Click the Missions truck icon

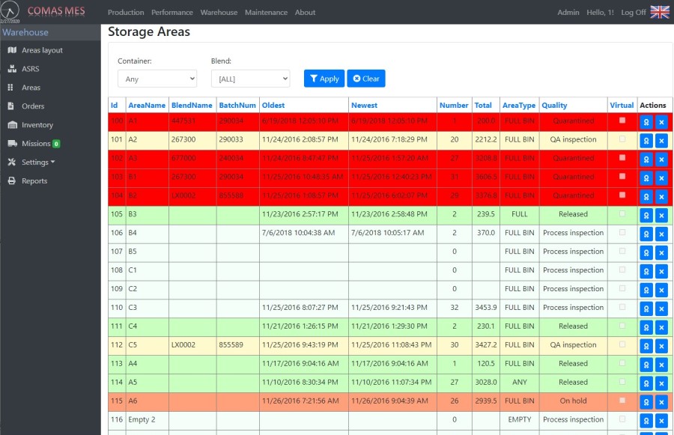pos(12,144)
